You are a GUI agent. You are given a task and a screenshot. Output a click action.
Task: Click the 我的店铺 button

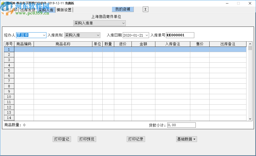pos(122,9)
